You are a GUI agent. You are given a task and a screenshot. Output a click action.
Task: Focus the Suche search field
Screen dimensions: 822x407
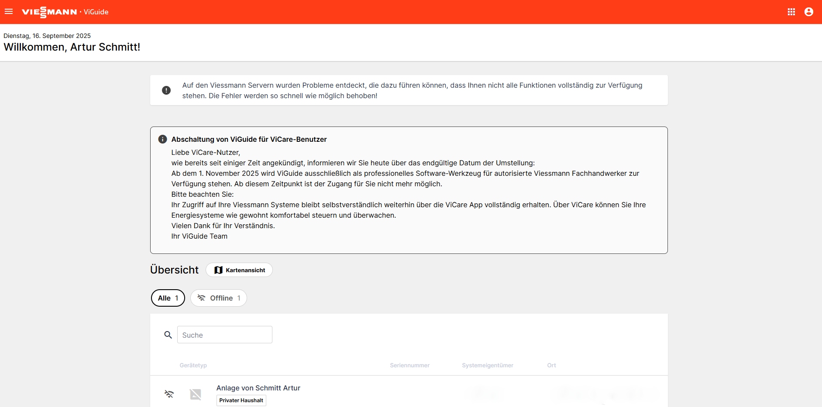(224, 335)
